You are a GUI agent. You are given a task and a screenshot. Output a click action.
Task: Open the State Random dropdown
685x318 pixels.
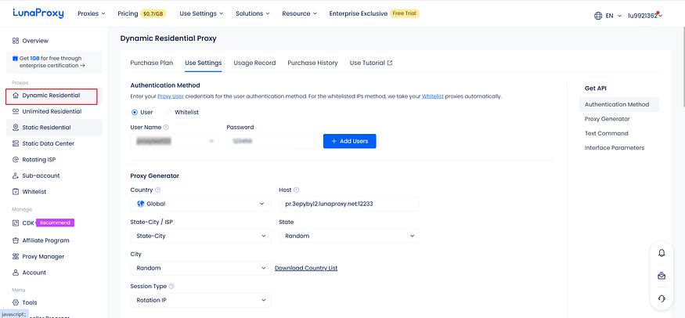(349, 236)
